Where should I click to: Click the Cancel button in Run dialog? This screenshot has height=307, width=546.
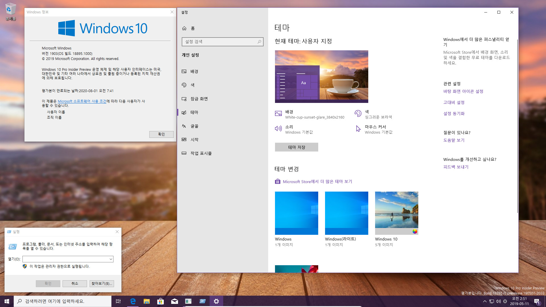click(75, 283)
